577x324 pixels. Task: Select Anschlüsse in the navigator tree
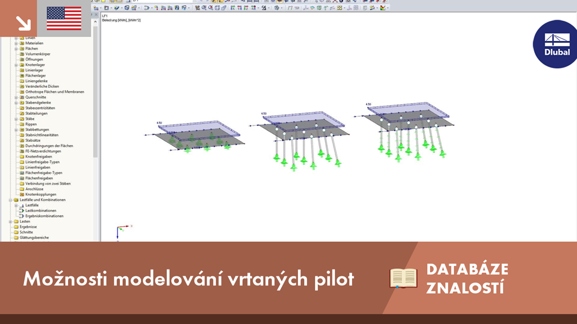pyautogui.click(x=34, y=189)
